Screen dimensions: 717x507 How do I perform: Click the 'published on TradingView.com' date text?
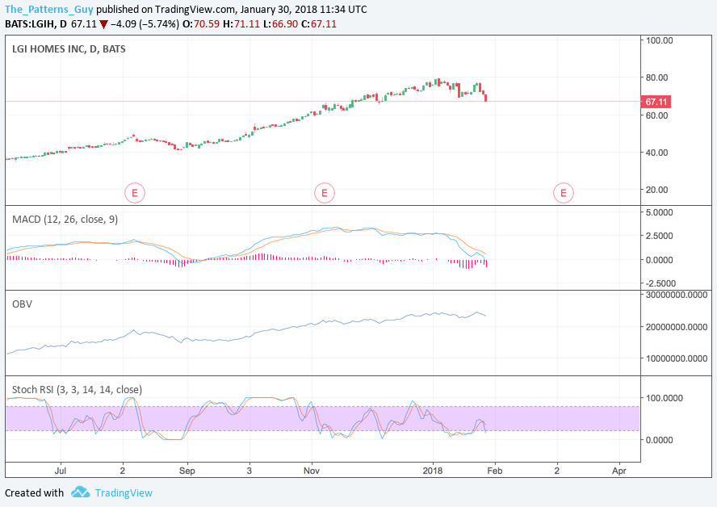tap(232, 10)
